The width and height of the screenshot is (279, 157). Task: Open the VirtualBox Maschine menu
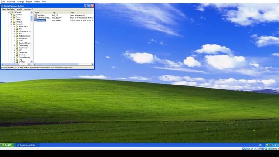point(11,2)
